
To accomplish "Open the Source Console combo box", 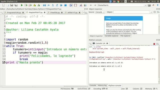I will pyautogui.click(x=100, y=12).
